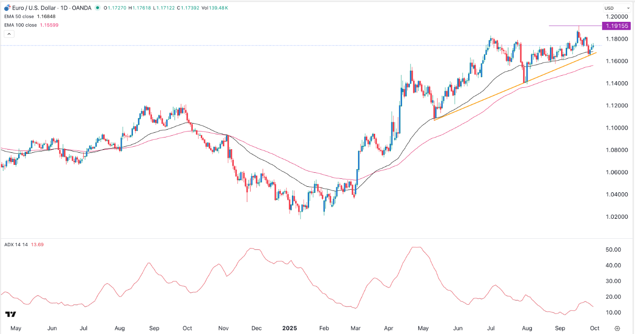Screen dimensions: 635x334
Task: Click the Euro/U.S. Dollar currency pair flag icon
Action: (7, 7)
